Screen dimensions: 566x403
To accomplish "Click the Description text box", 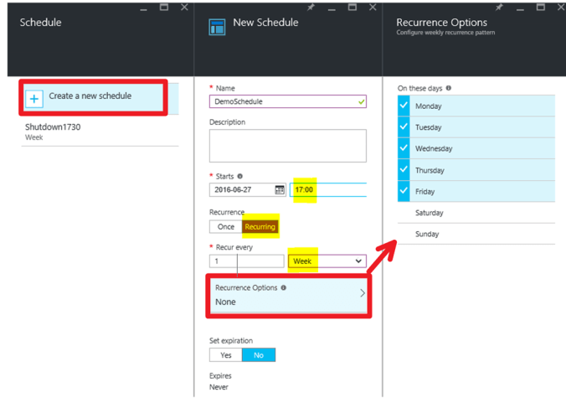I will 287,146.
